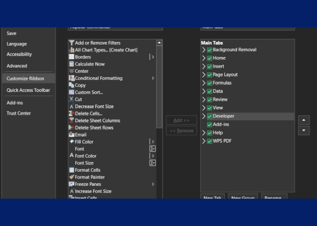The height and width of the screenshot is (226, 317).
Task: Click the Custom Sort icon
Action: [x=72, y=92]
